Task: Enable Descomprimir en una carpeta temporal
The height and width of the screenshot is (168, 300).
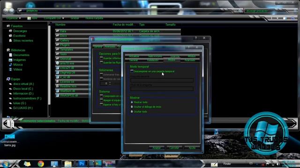Action: point(132,71)
